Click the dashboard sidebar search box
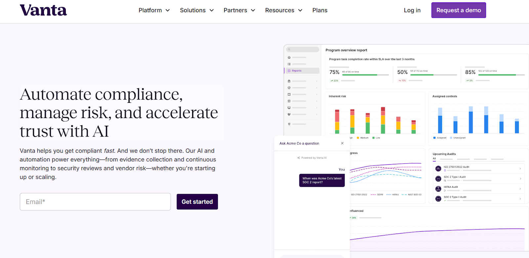This screenshot has height=258, width=529. tap(303, 50)
